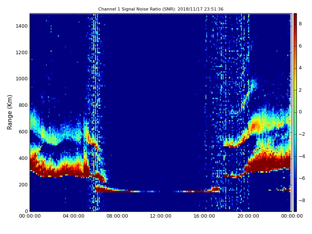
Task: Click the colorbar label 0
Action: pos(300,112)
